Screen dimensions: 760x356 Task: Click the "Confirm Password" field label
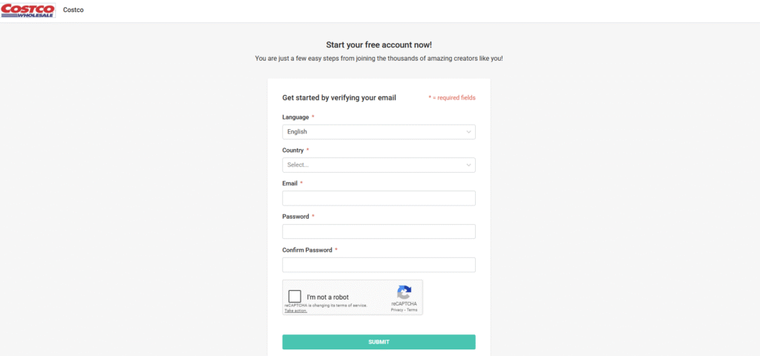(307, 250)
